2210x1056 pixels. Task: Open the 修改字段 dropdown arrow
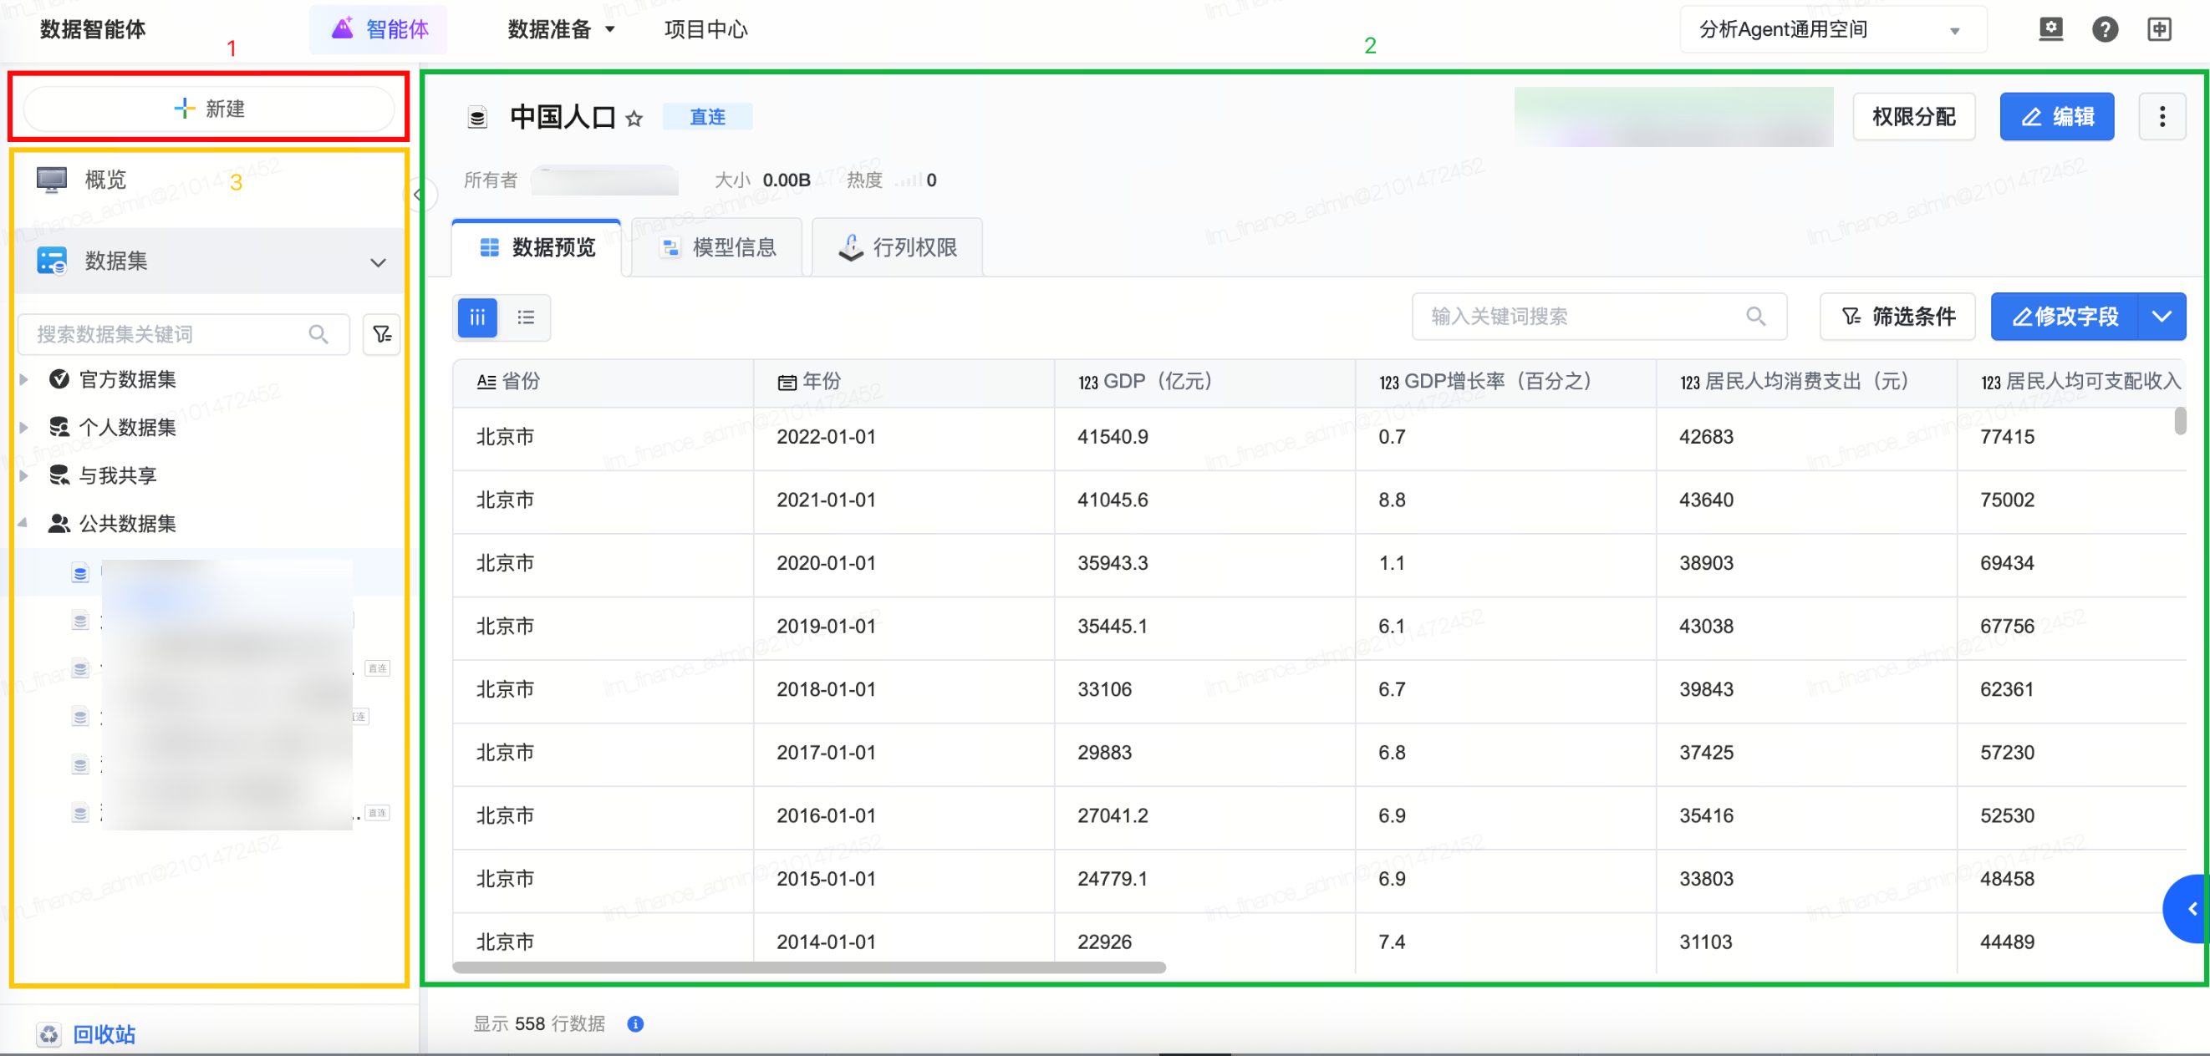click(x=2161, y=317)
